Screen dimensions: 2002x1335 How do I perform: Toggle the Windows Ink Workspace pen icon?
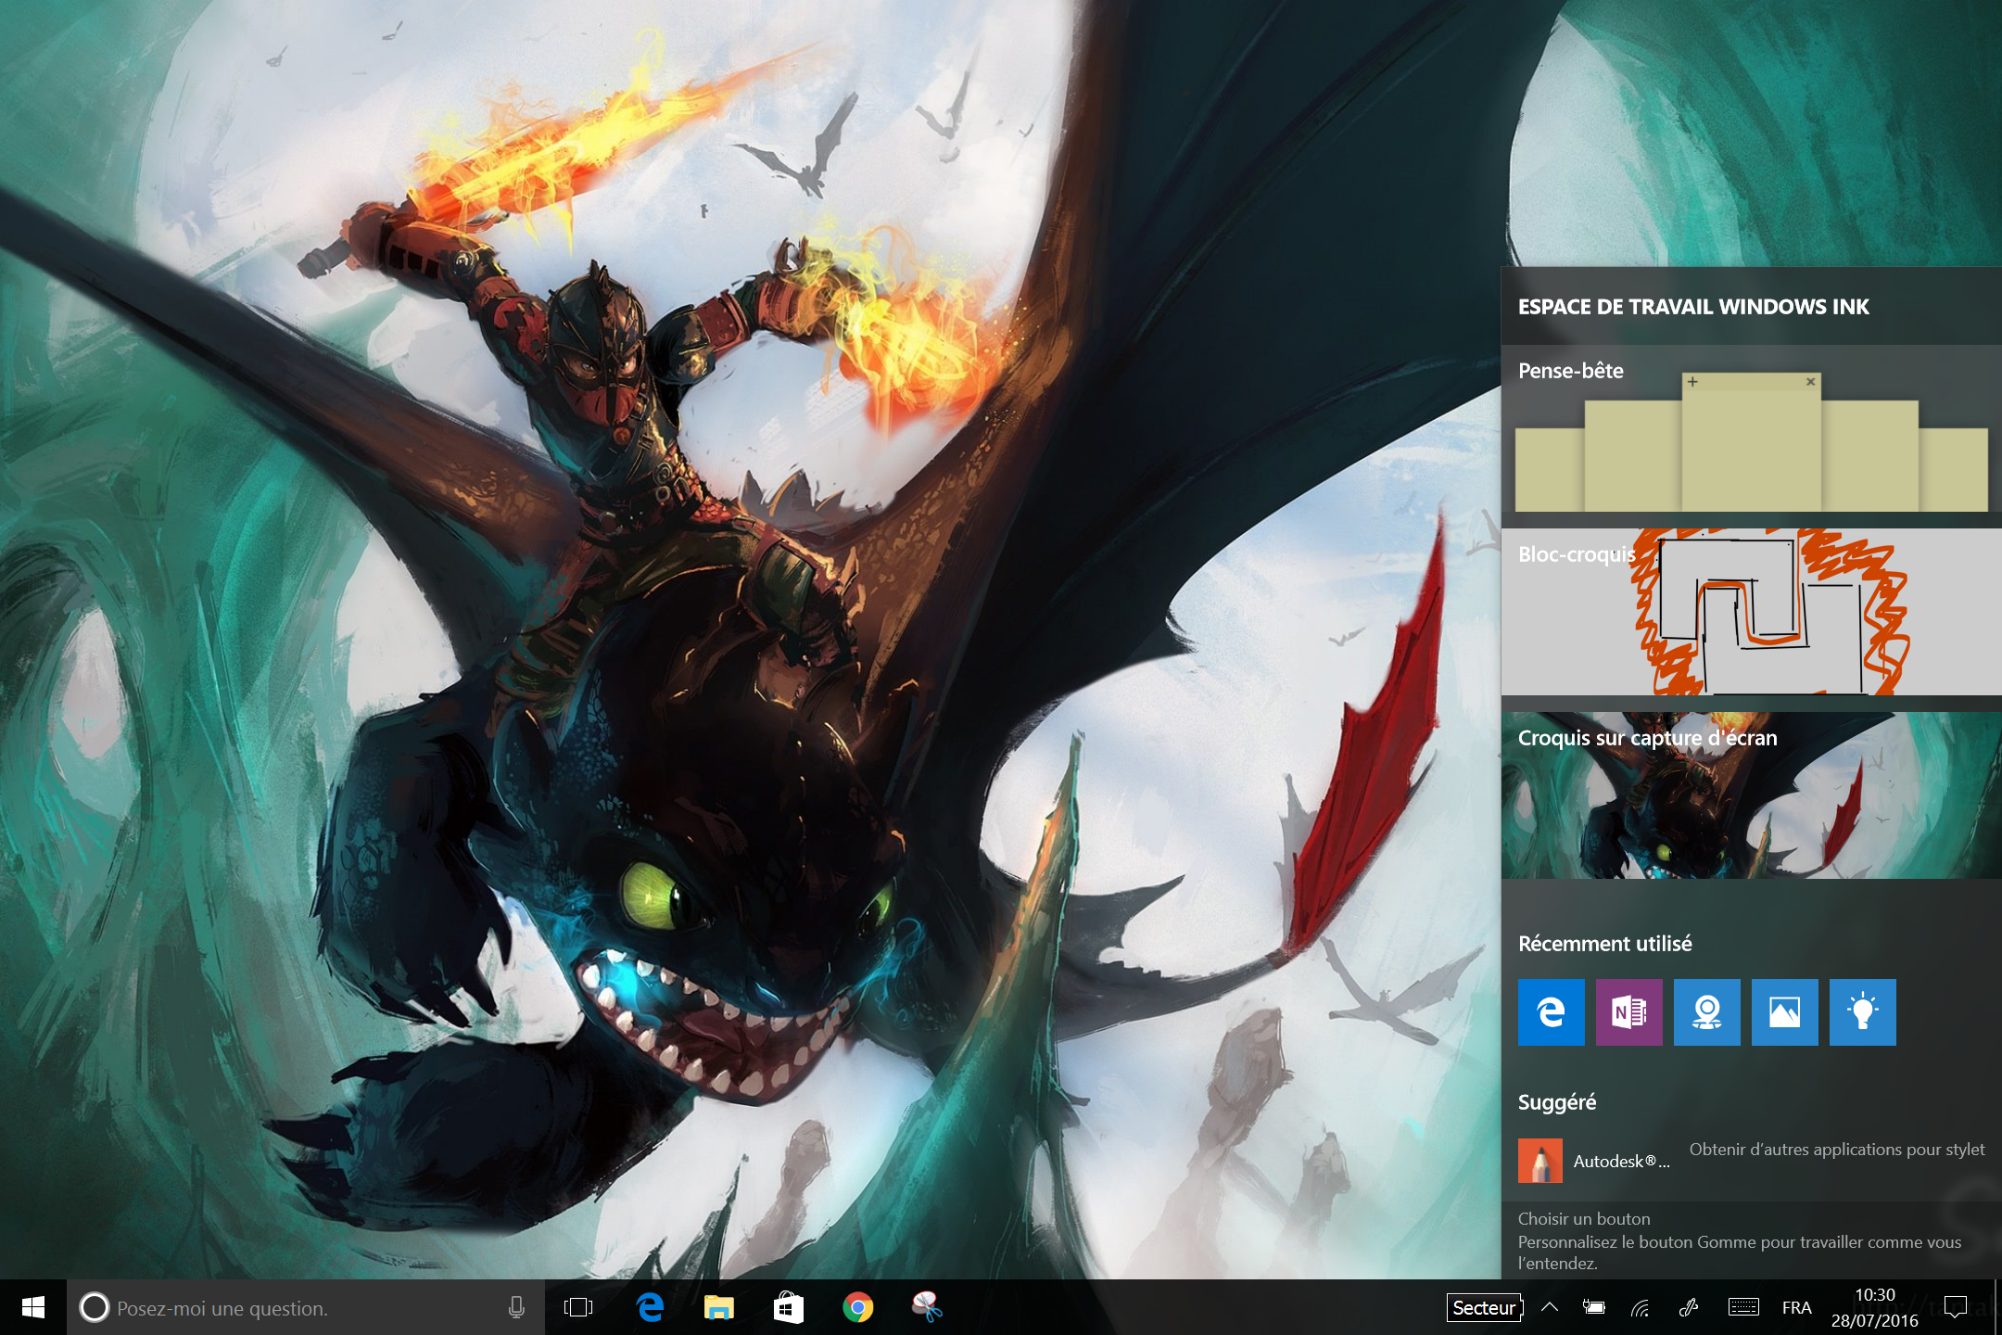tap(1689, 1307)
